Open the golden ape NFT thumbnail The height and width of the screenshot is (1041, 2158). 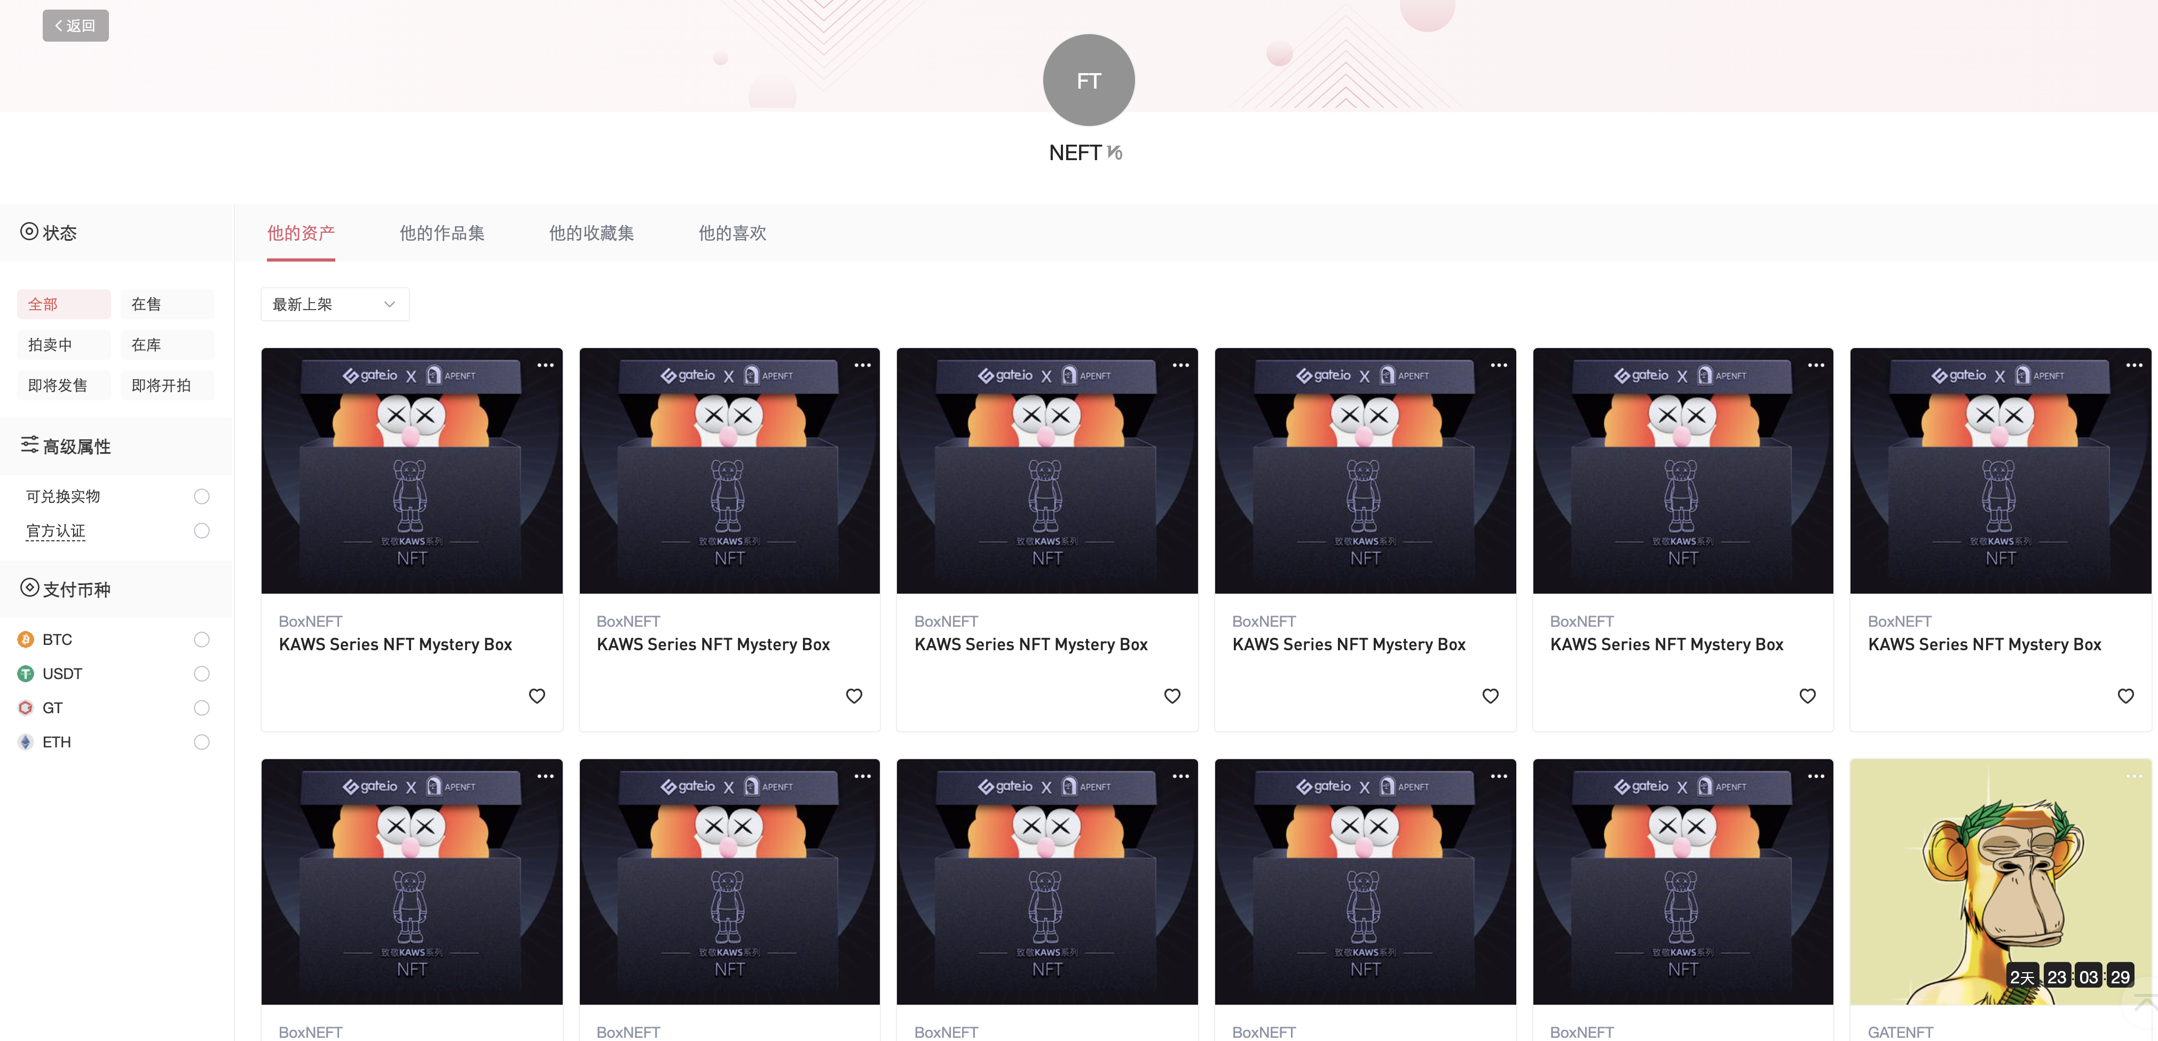point(2001,882)
